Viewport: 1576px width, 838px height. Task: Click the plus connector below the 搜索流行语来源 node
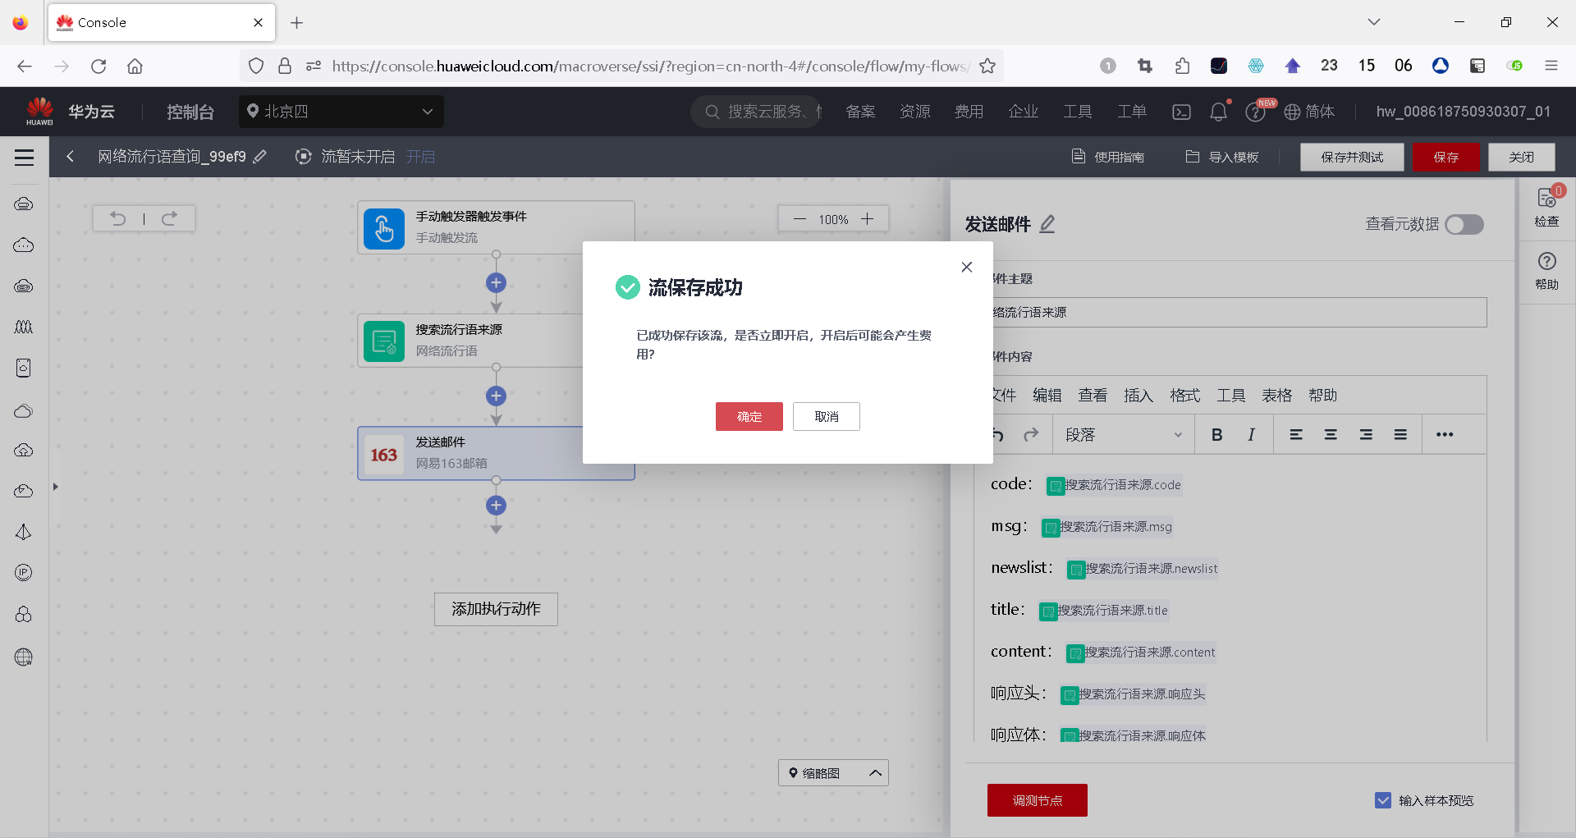click(496, 395)
